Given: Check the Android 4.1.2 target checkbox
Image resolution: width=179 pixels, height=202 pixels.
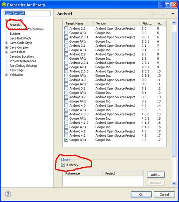Looking at the screenshot, I should (66, 122).
